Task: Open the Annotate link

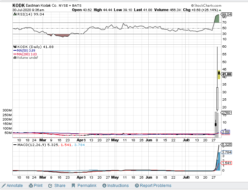Action: [15, 186]
